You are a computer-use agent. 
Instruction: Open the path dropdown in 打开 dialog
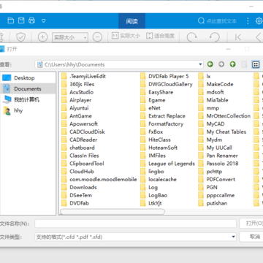pos(200,64)
